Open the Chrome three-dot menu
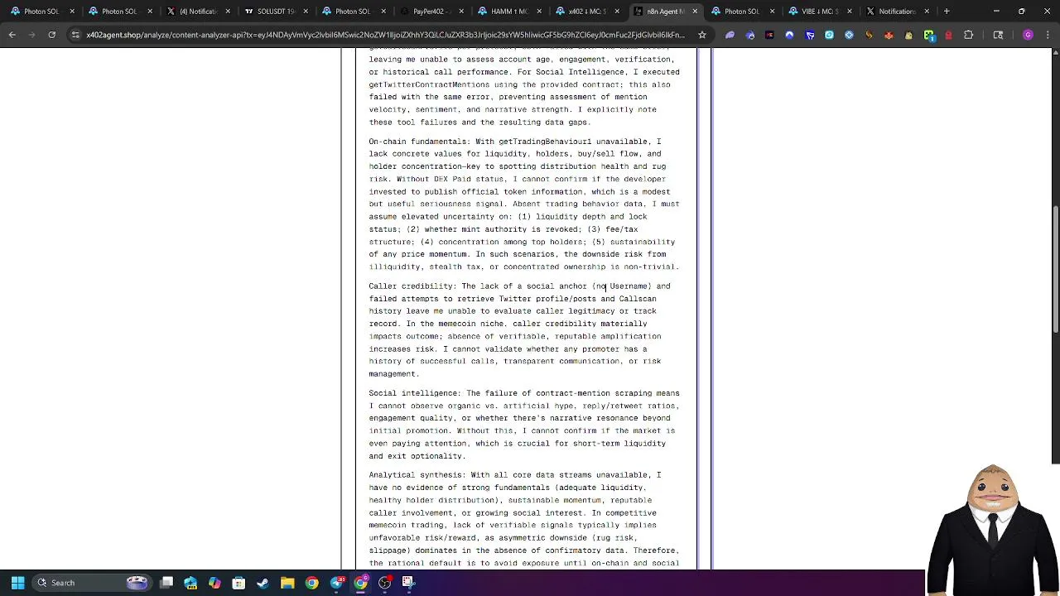Screen dimensions: 1060x596 (1048, 35)
